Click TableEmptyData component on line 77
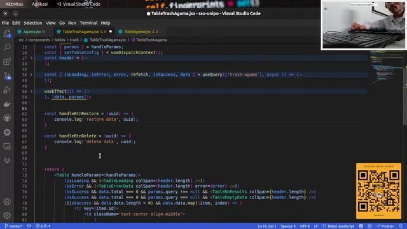The image size is (407, 229). pyautogui.click(x=230, y=197)
